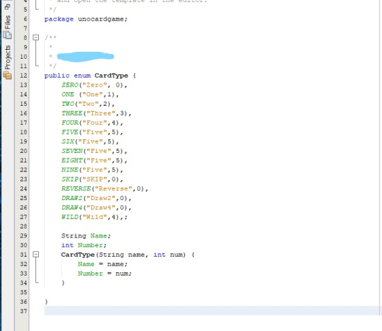Click the SKIP enum constant
This screenshot has height=331, width=382.
(70, 179)
